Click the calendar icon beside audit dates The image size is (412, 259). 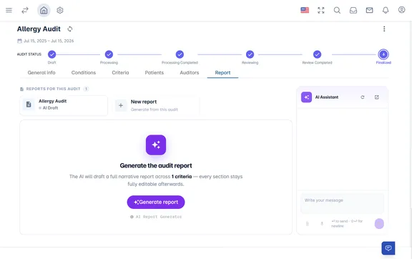[x=20, y=41]
